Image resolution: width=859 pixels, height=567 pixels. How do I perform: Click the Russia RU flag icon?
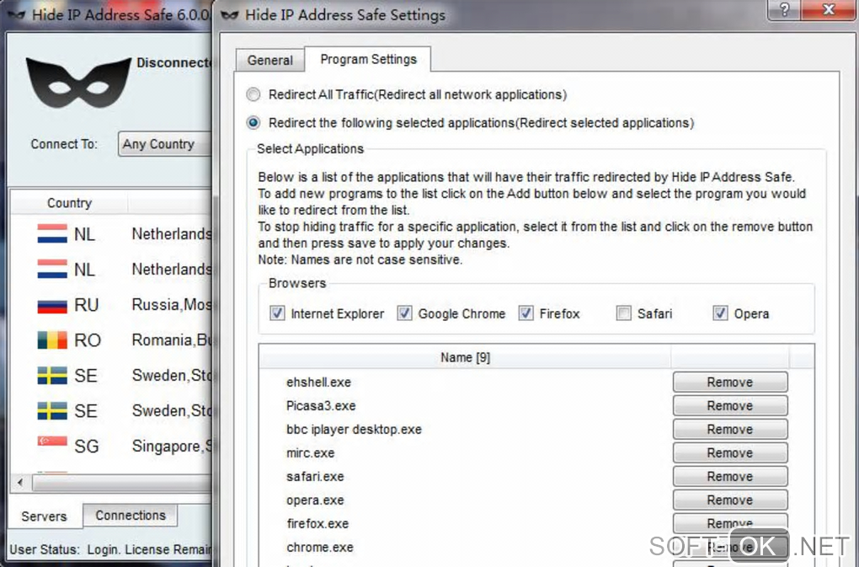pos(52,305)
